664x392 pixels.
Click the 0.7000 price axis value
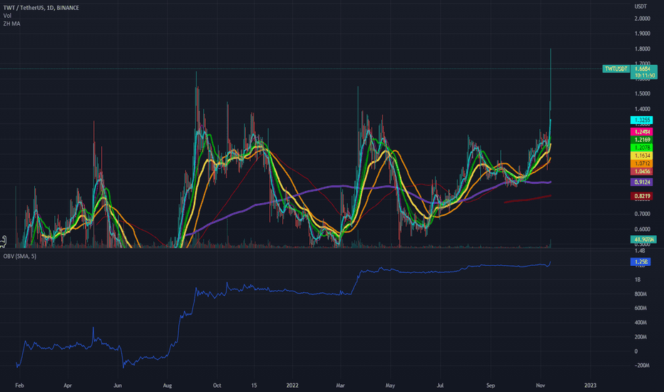(x=643, y=214)
